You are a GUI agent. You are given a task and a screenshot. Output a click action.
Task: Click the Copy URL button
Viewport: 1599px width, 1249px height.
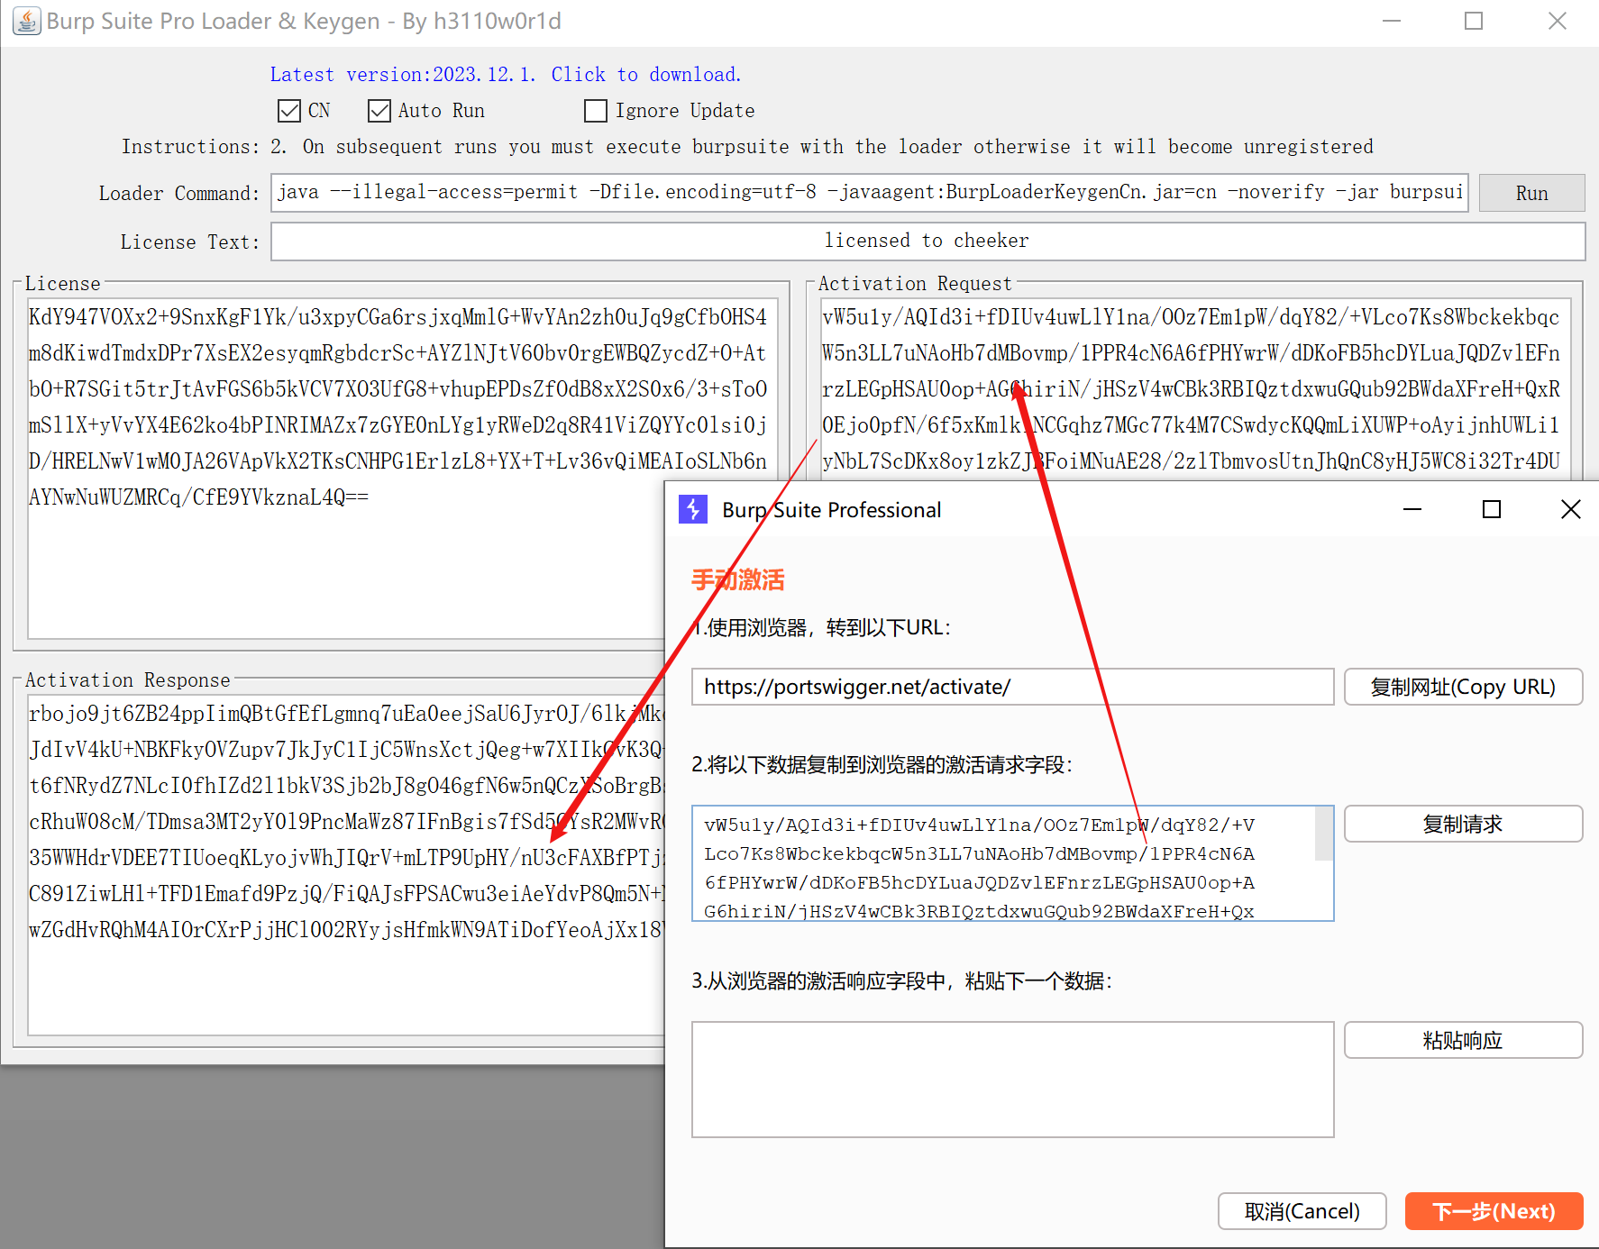[x=1463, y=687]
